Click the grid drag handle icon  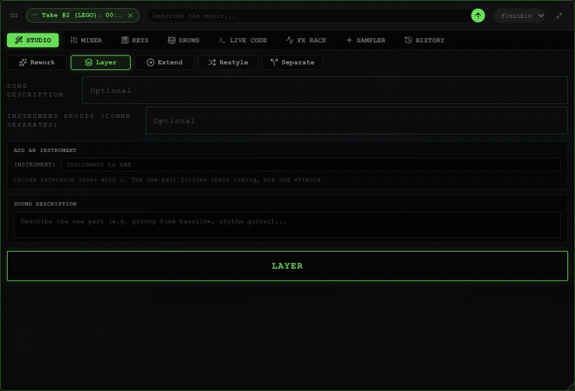coord(14,15)
